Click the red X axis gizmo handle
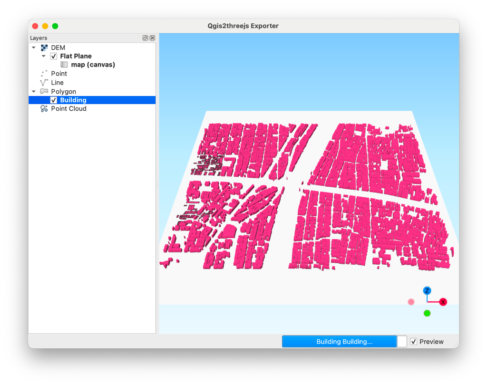This screenshot has height=385, width=487. point(443,302)
